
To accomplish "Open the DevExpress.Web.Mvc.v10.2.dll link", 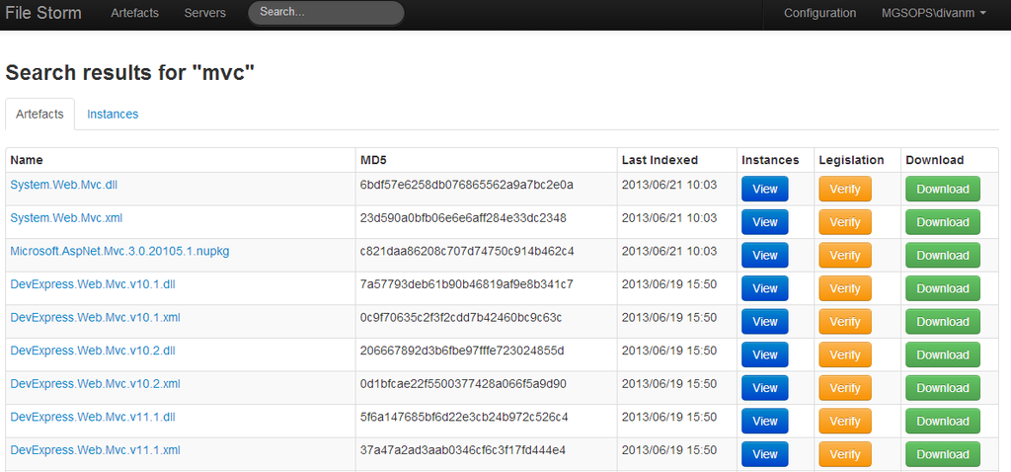I will click(x=93, y=351).
